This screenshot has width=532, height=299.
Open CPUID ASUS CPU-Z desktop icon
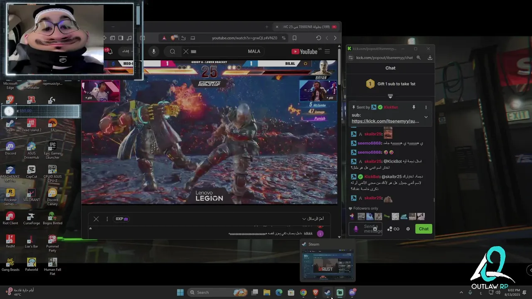pyautogui.click(x=52, y=174)
